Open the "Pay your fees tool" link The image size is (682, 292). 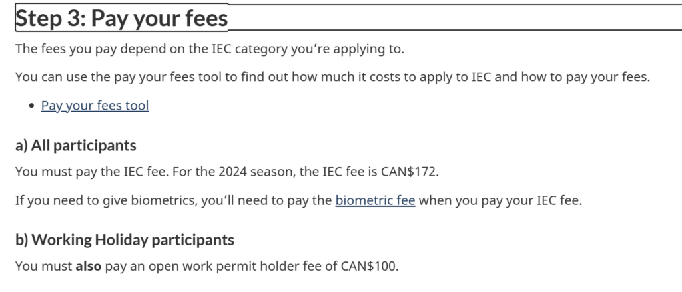point(95,106)
